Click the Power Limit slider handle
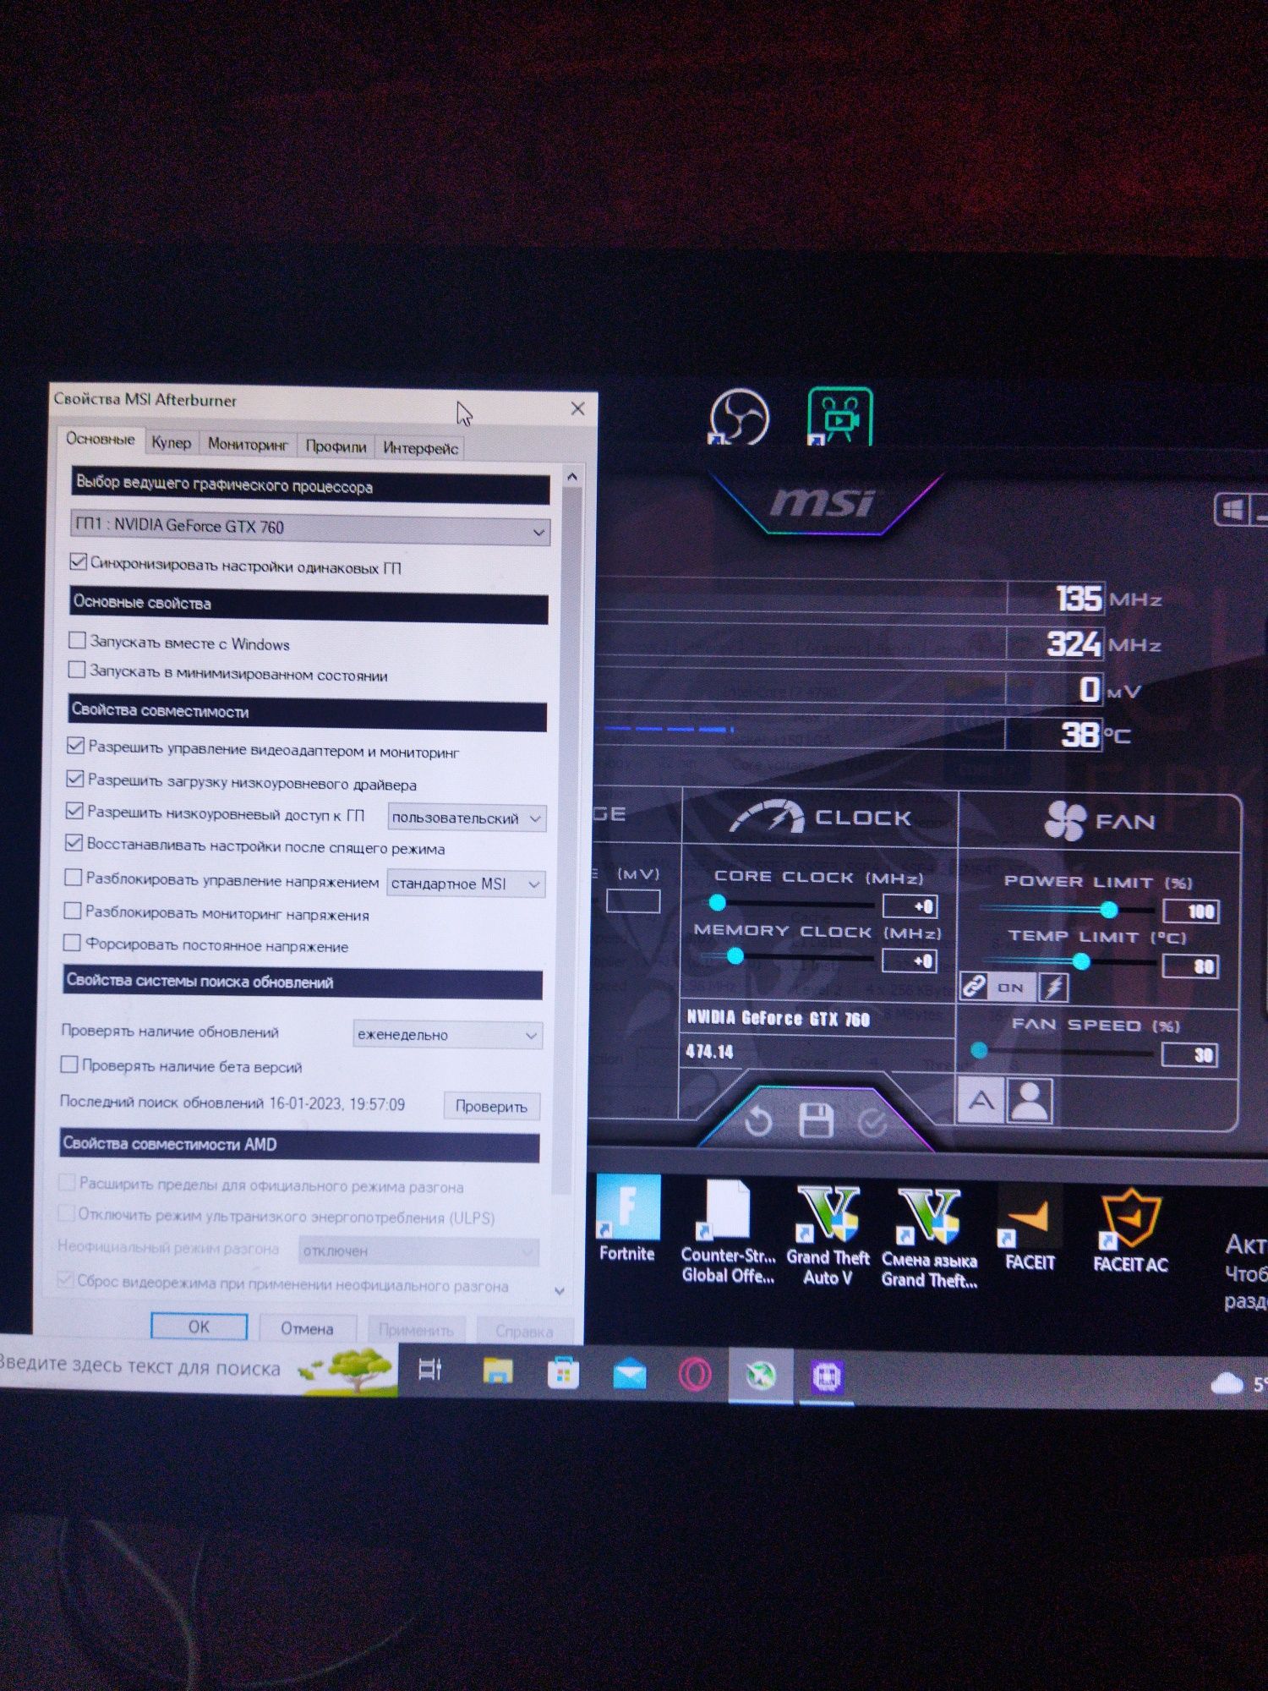 (x=1109, y=910)
